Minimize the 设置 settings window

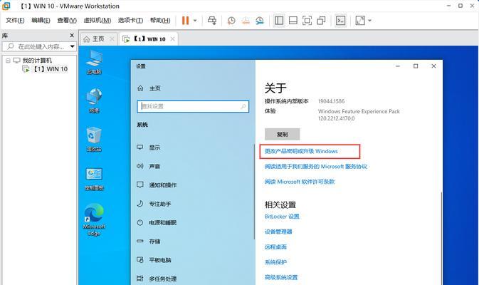click(x=398, y=66)
